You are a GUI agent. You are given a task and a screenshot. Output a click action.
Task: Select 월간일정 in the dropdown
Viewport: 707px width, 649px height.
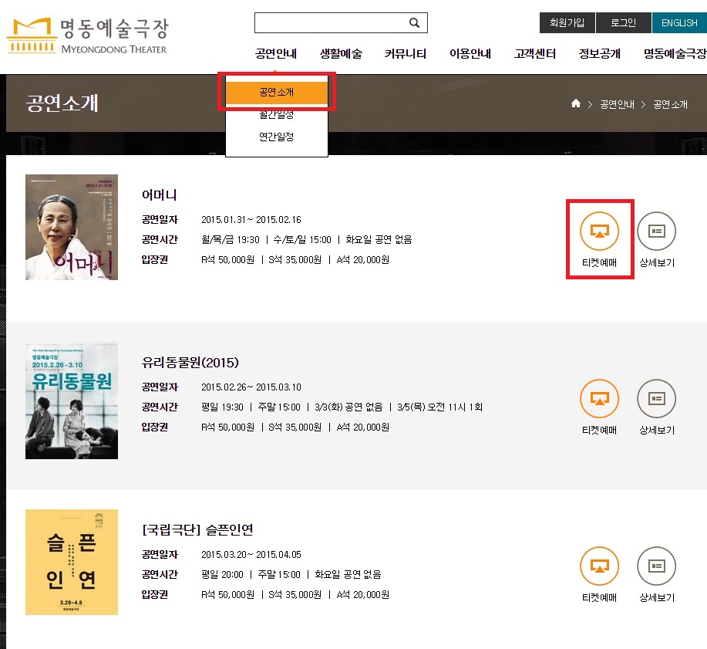pos(276,115)
